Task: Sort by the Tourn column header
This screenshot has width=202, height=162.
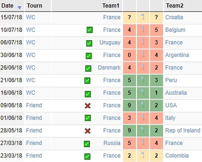Action: tap(35, 6)
